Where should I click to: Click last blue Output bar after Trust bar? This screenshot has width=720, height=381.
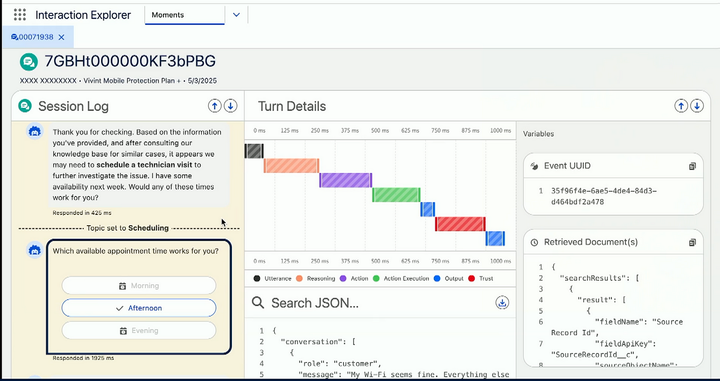pyautogui.click(x=495, y=239)
